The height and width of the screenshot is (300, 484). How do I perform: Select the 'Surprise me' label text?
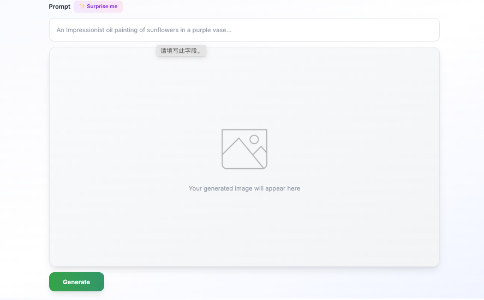[x=102, y=7]
